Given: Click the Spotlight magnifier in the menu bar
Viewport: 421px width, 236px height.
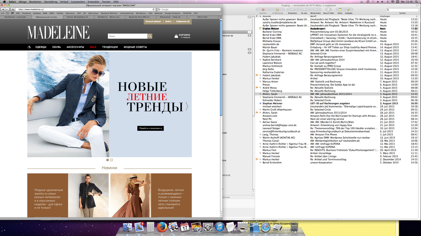Looking at the screenshot, I should [x=415, y=2].
